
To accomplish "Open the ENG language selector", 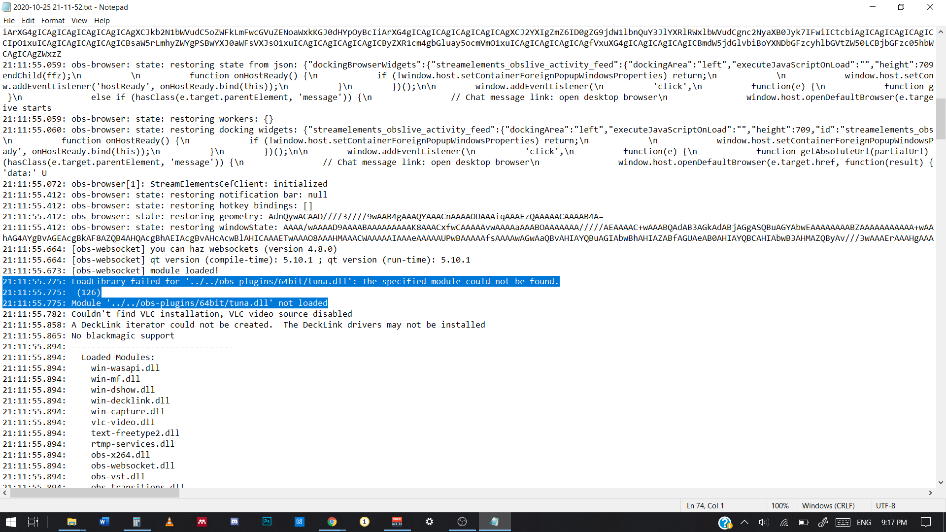I will (864, 523).
